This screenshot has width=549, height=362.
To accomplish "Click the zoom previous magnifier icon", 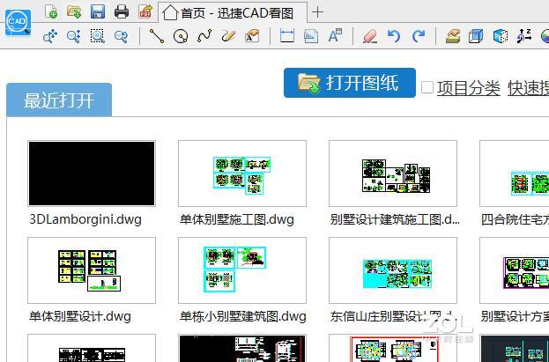I will pos(121,36).
